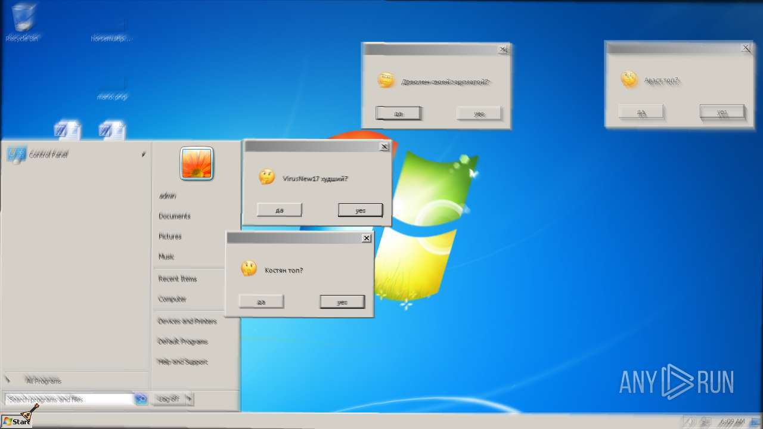763x429 pixels.
Task: Click yes in VirusNew17 худший dialog
Action: pos(360,210)
